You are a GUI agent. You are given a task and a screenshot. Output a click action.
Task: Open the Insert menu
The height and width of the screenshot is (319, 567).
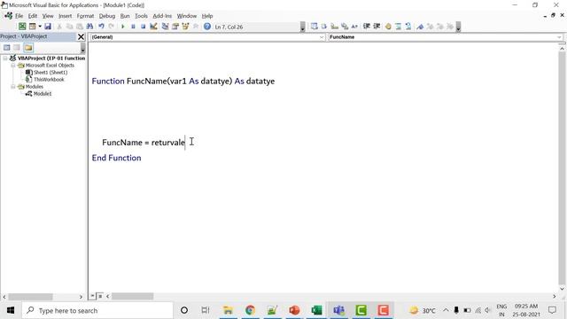coord(65,16)
